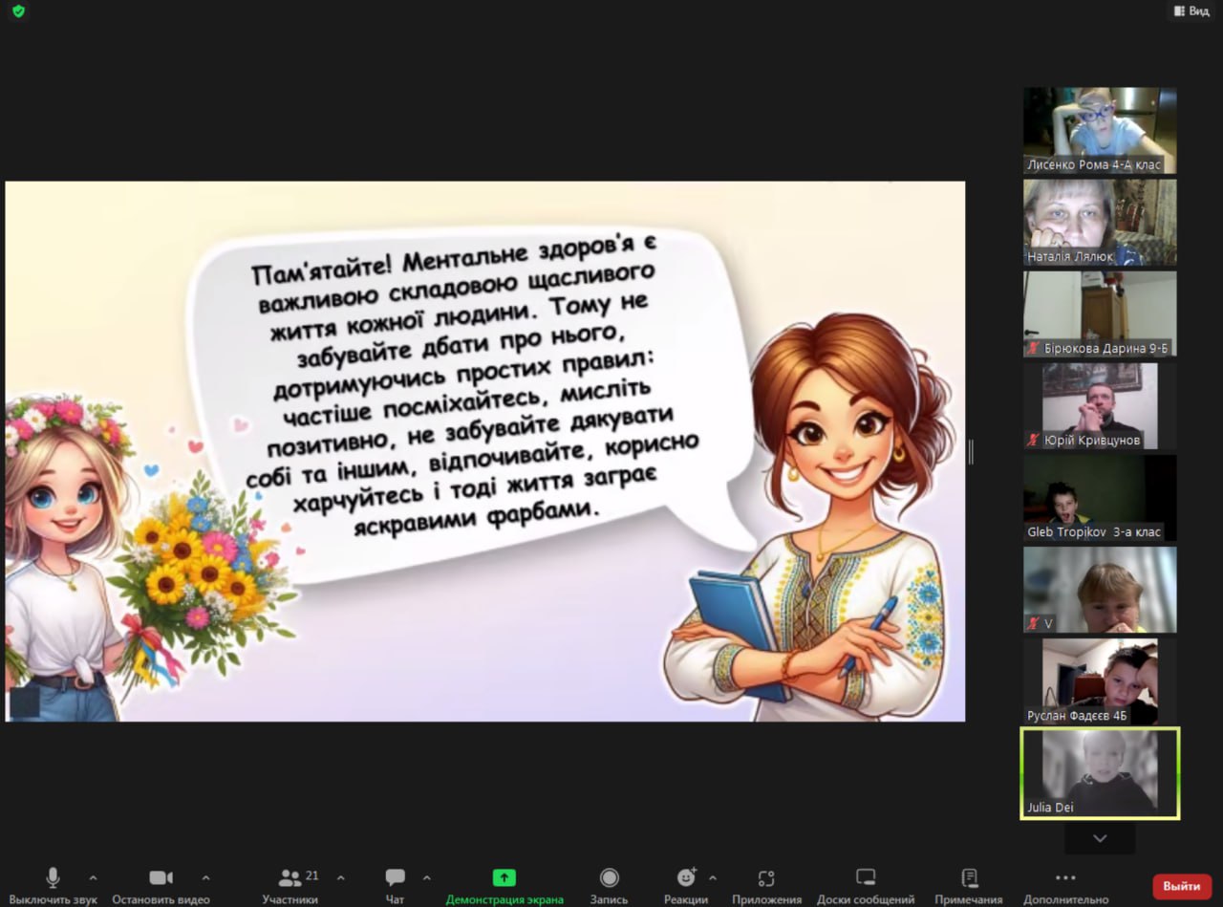The image size is (1223, 907).
Task: Leave meeting with red Выйти button
Action: coord(1182,886)
